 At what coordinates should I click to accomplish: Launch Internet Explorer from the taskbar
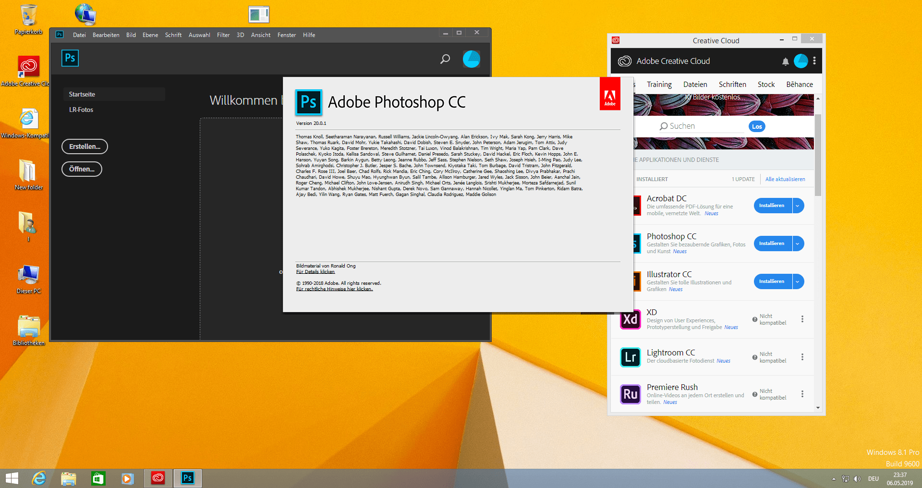[x=39, y=478]
